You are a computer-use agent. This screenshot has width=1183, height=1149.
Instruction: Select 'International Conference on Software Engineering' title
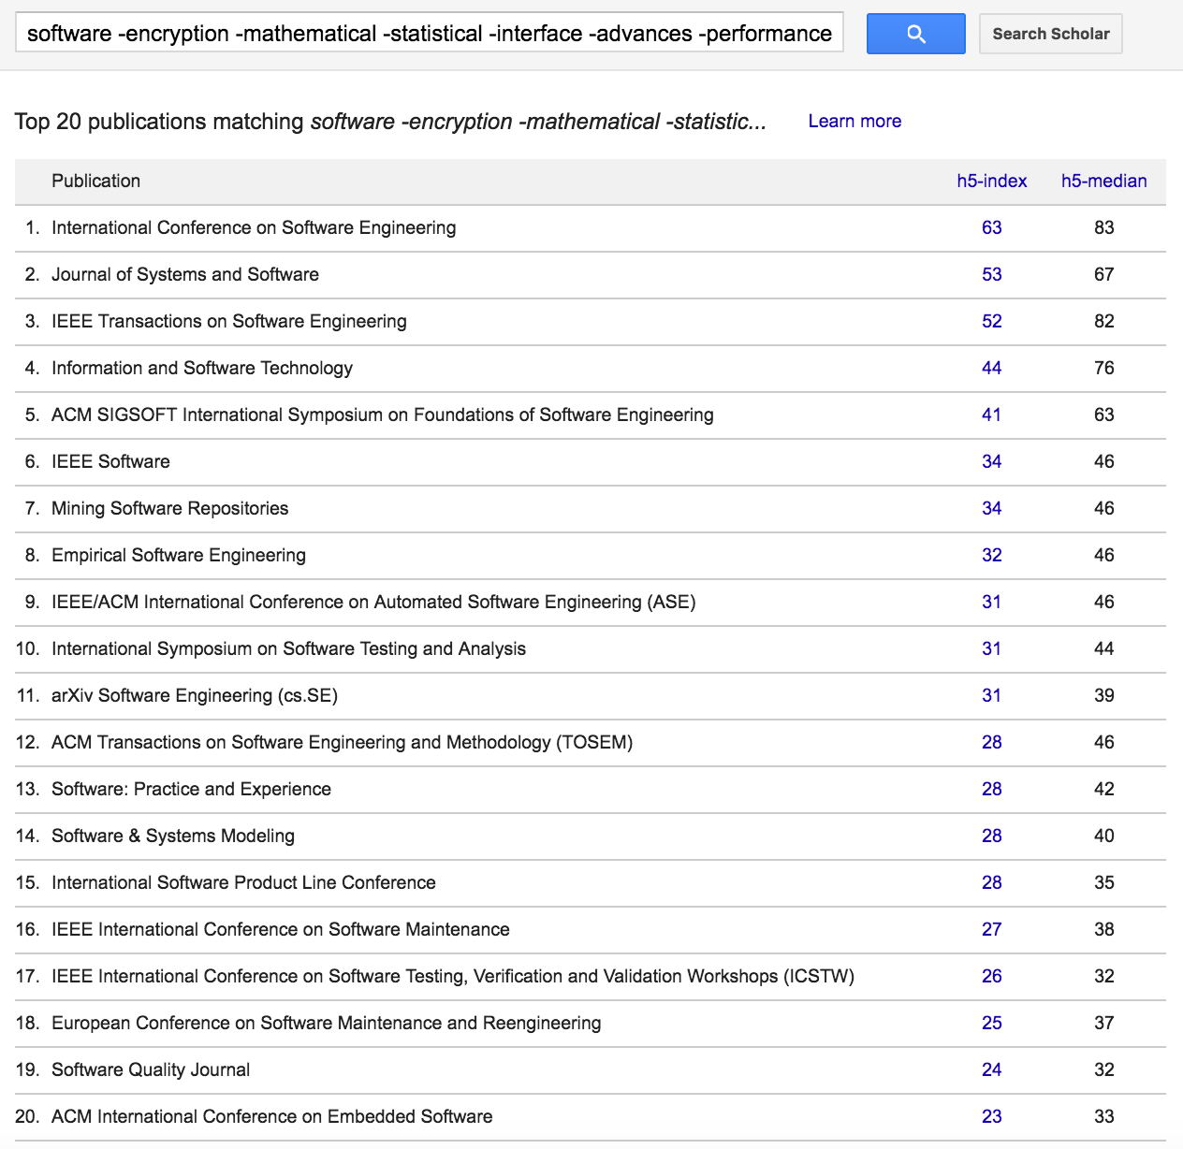[x=254, y=227]
